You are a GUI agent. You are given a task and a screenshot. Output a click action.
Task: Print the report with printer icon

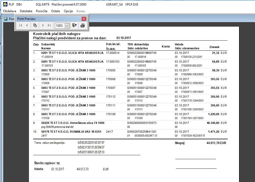83,25
